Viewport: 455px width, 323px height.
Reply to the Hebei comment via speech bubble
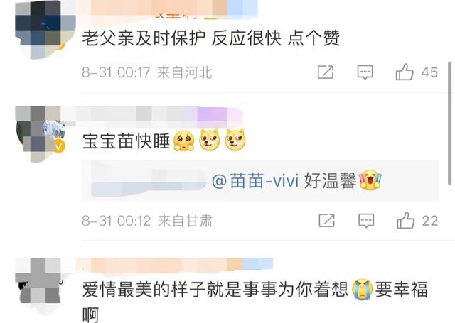pos(365,72)
